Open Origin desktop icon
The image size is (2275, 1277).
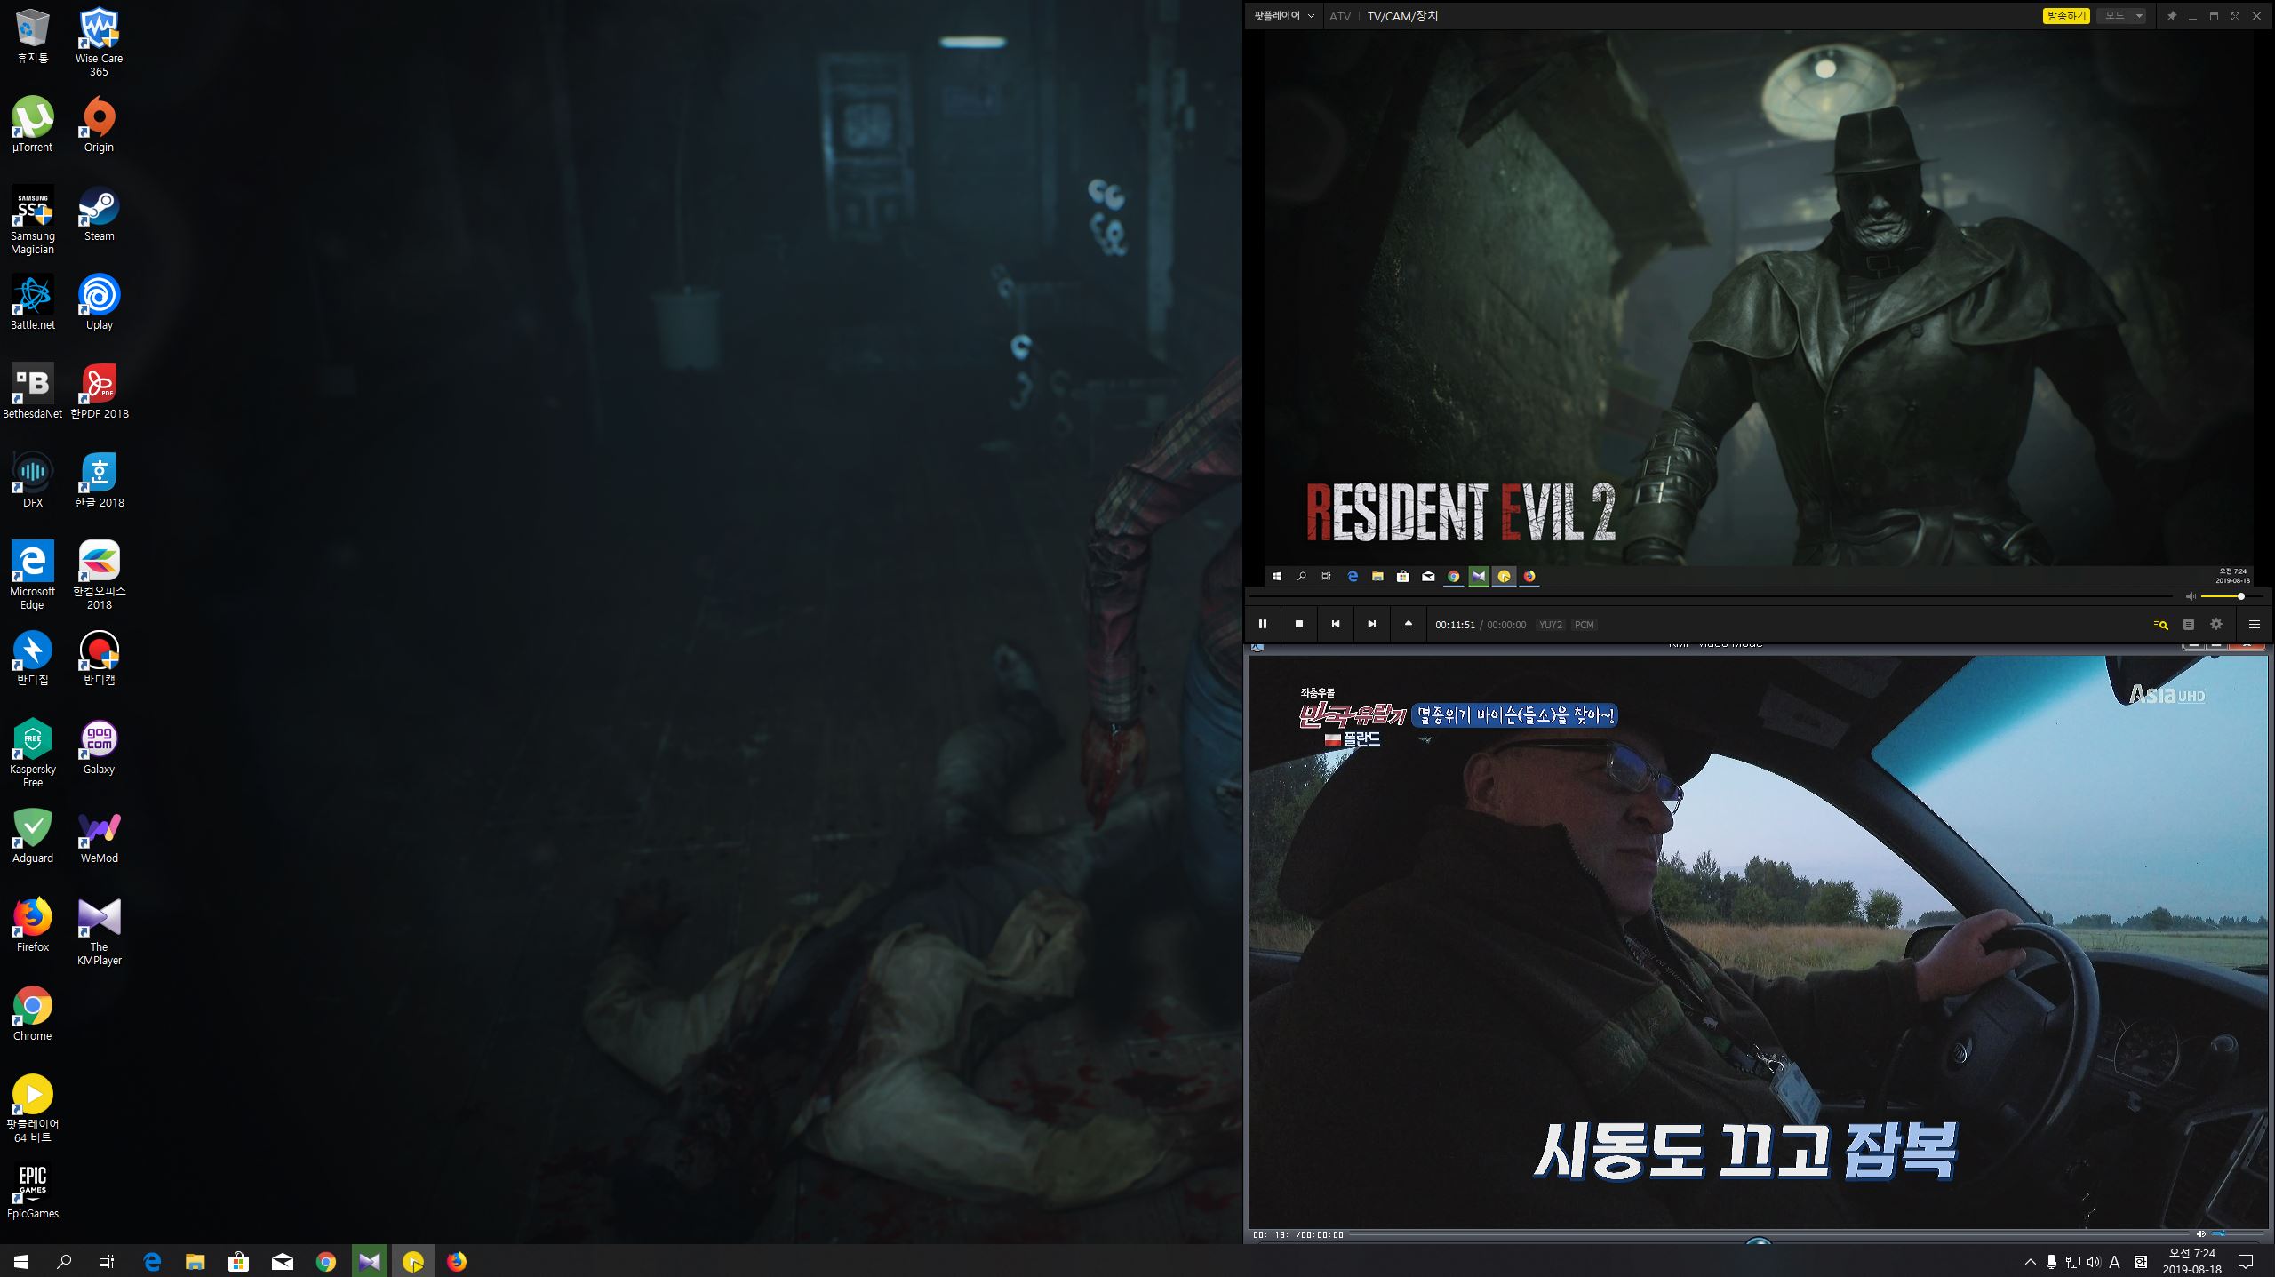click(x=99, y=124)
